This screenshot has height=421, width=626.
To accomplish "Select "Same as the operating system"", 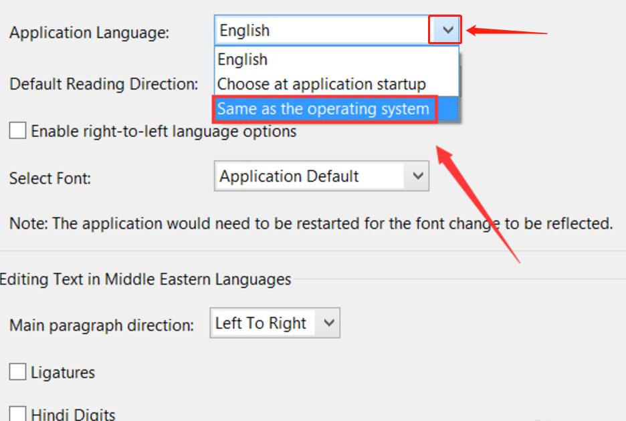I will click(324, 109).
